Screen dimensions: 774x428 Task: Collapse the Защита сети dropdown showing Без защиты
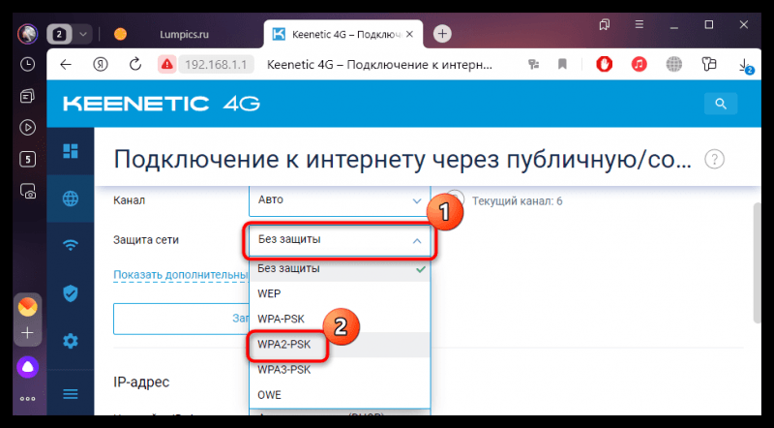[x=340, y=241]
